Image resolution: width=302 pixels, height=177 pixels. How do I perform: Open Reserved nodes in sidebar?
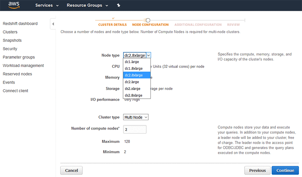(x=17, y=74)
